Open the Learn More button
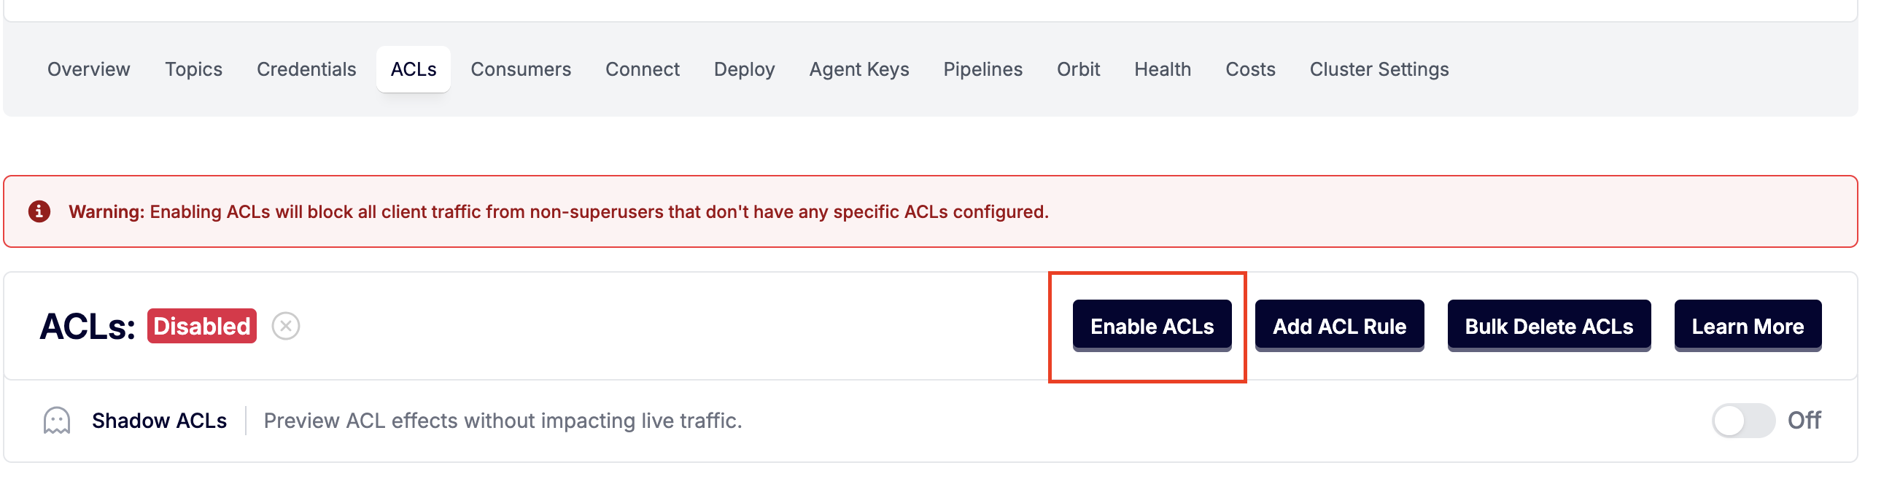The image size is (1892, 503). pos(1748,326)
